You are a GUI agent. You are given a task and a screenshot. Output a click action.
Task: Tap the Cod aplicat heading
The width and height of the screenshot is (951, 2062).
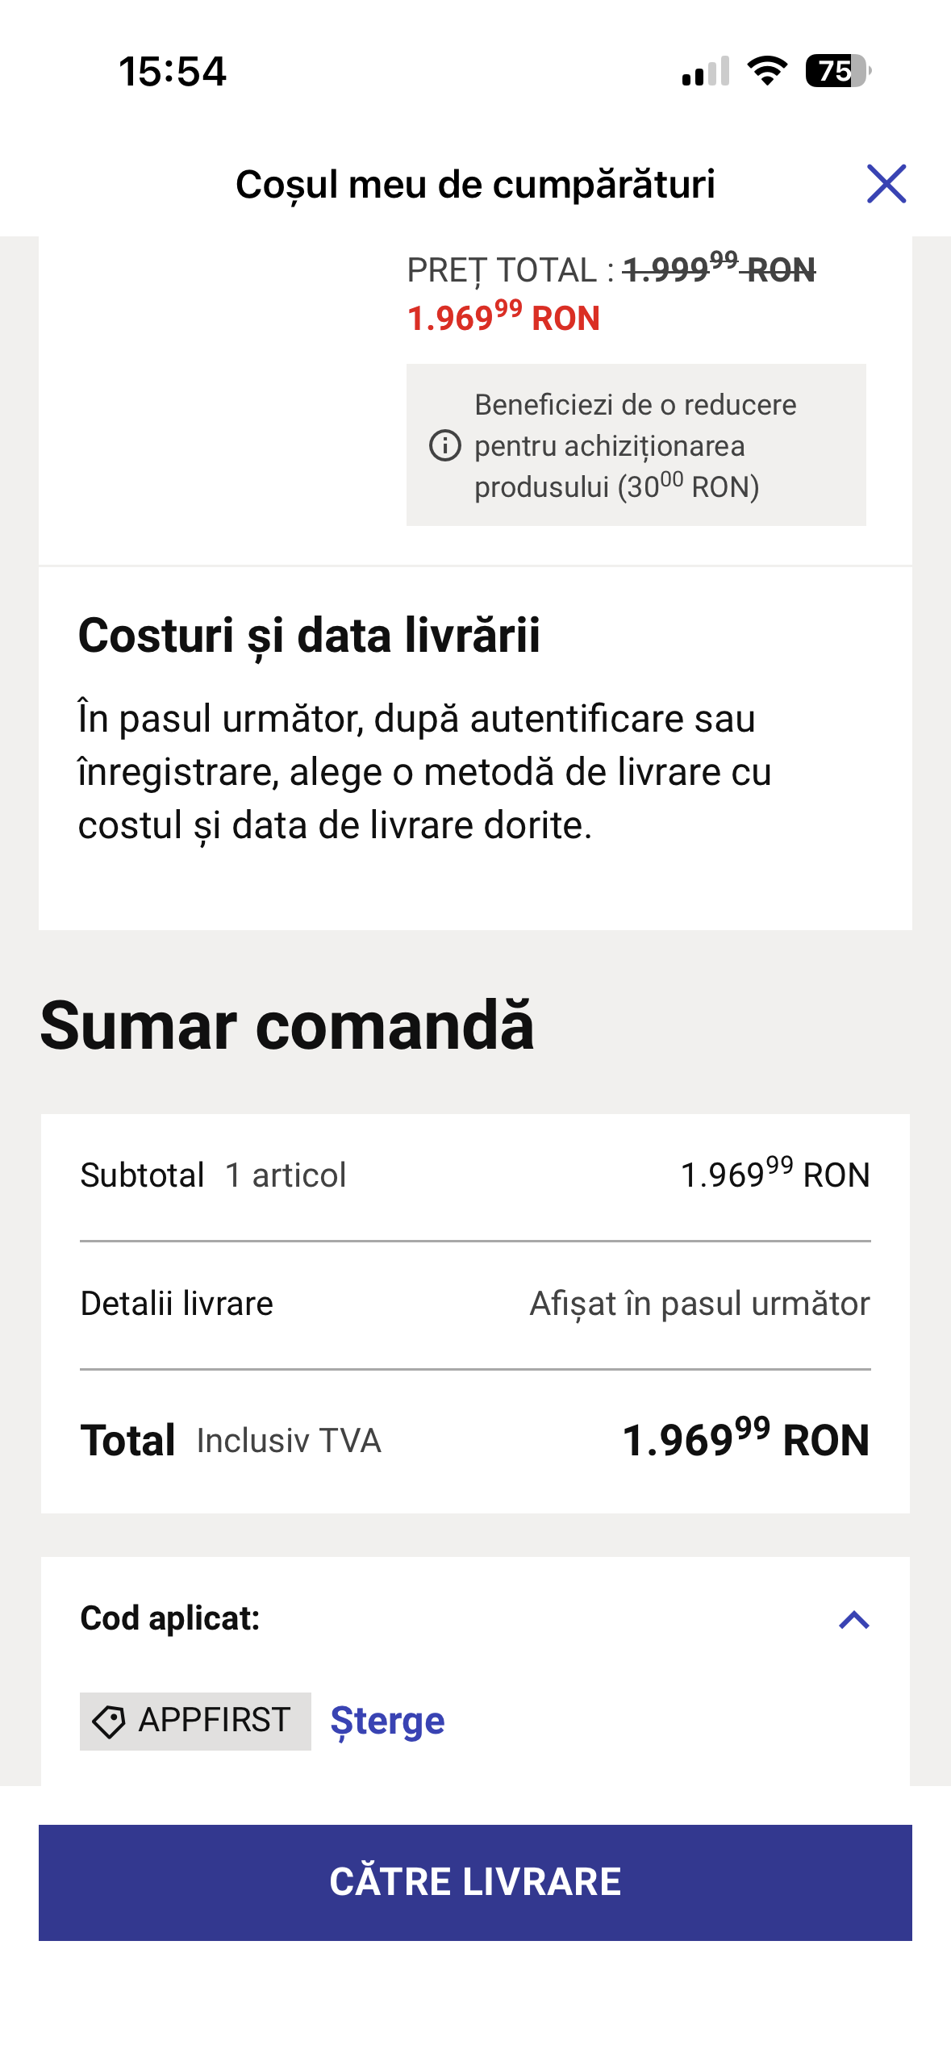[170, 1618]
